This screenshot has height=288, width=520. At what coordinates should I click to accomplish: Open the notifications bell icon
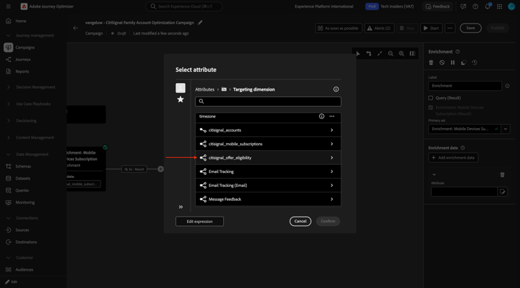487,6
